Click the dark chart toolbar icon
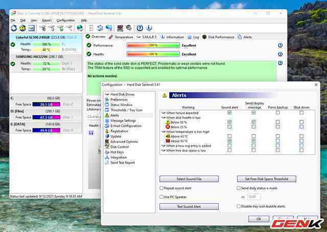327x232 pixels. pyautogui.click(x=120, y=28)
